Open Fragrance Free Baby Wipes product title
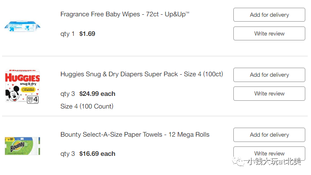Viewport: 311px width, 175px height. tap(125, 14)
